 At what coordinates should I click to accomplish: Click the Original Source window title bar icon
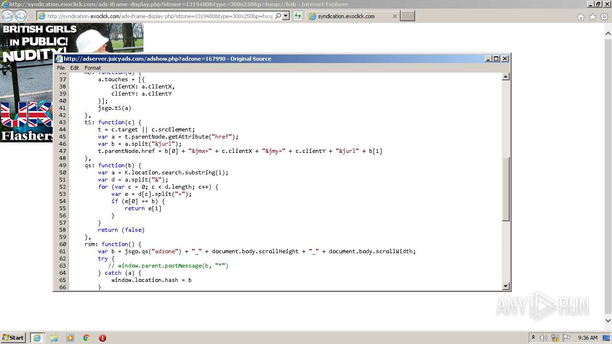(x=59, y=59)
